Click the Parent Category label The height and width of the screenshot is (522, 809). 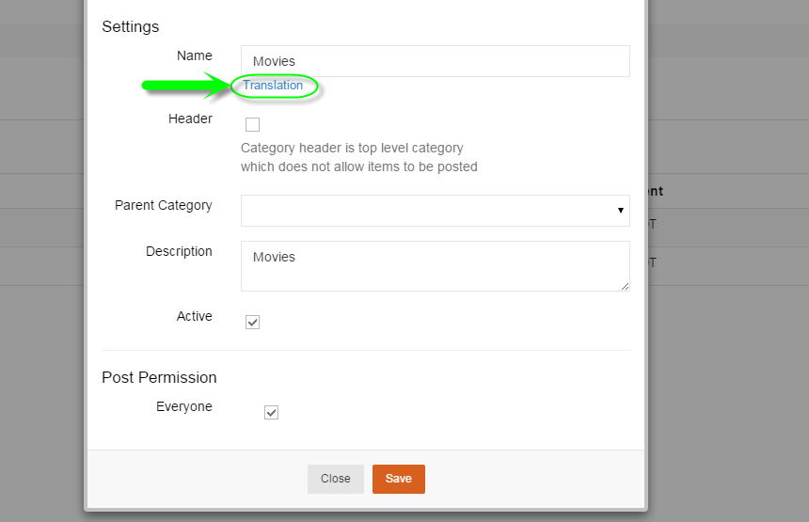pos(164,205)
